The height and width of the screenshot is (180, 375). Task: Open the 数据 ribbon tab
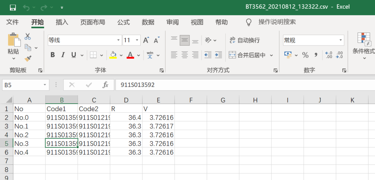tap(148, 22)
